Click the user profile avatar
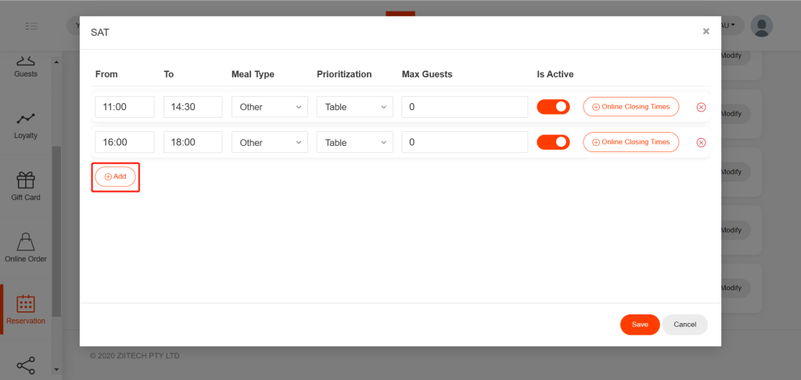The image size is (801, 380). [x=761, y=26]
